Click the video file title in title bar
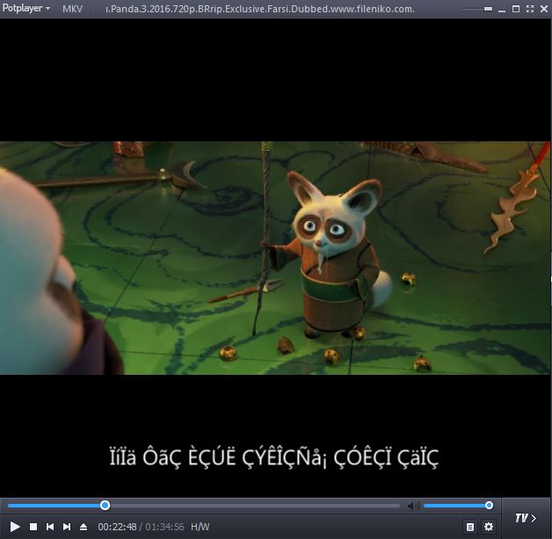Viewport: 552px width, 539px height. [x=260, y=9]
